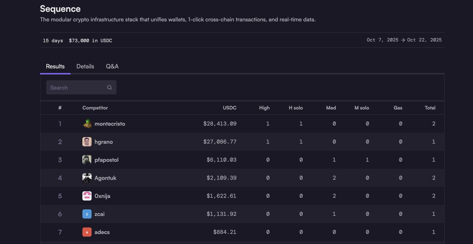Sort by the H solo column header

click(296, 108)
